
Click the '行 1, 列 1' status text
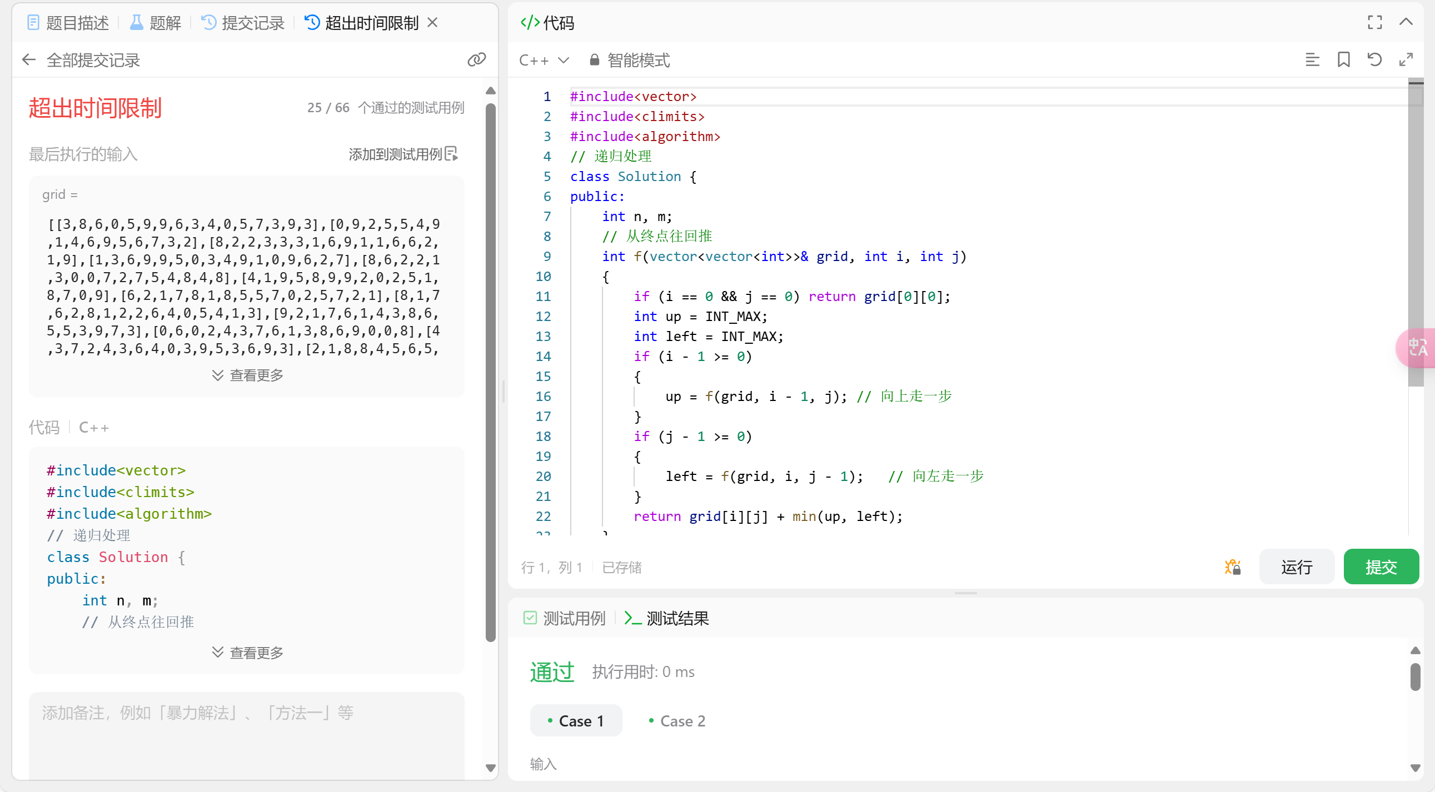tap(551, 567)
